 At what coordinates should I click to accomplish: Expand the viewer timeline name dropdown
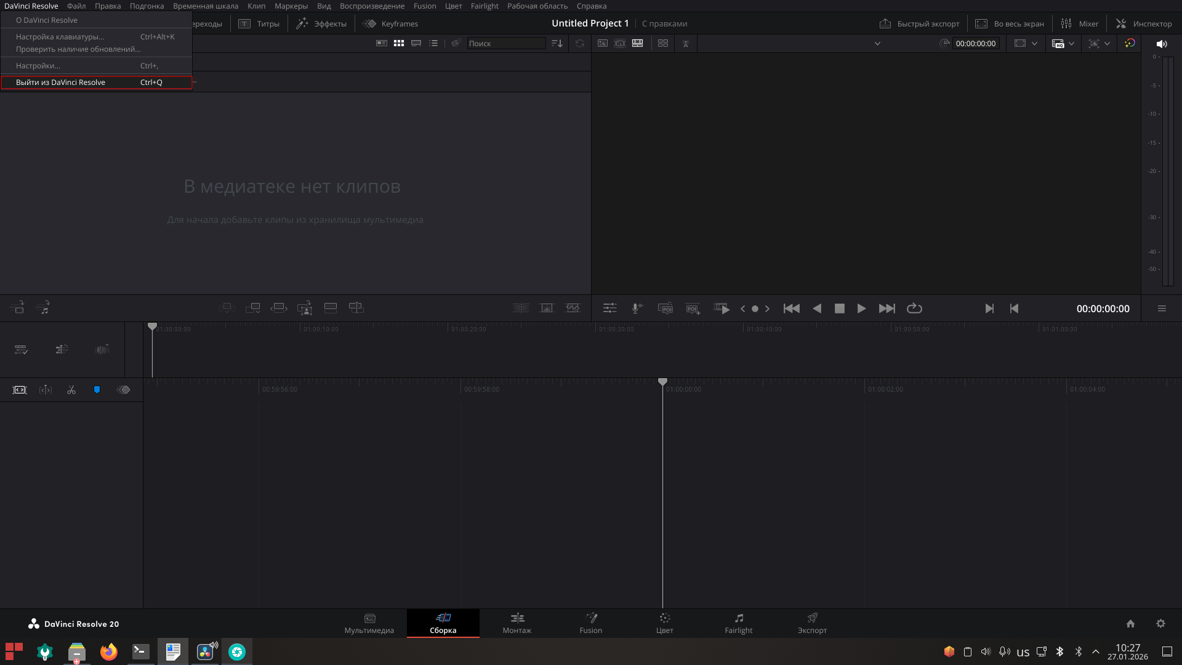[877, 43]
